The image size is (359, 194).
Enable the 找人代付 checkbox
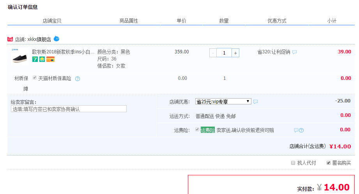point(293,163)
